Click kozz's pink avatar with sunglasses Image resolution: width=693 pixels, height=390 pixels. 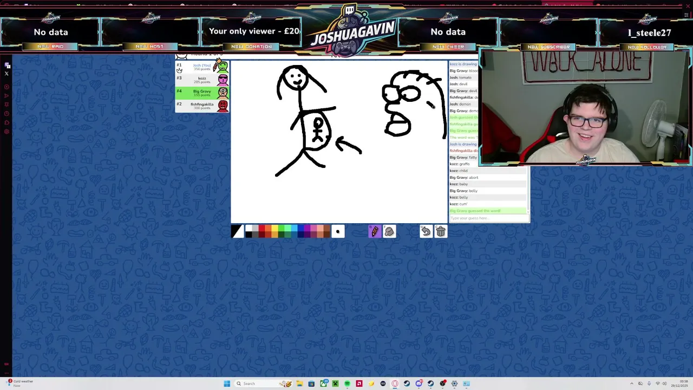point(223,80)
